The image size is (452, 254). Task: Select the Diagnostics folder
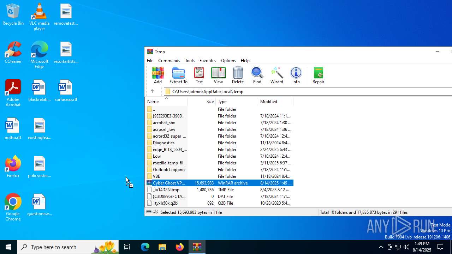click(x=220, y=143)
